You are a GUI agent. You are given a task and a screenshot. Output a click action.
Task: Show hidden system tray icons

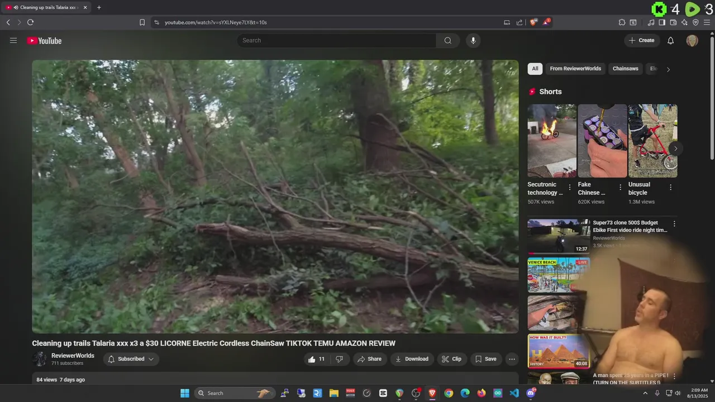645,393
